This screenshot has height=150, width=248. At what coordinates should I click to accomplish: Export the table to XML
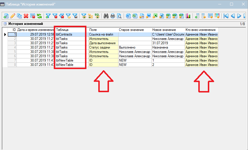click(x=182, y=16)
